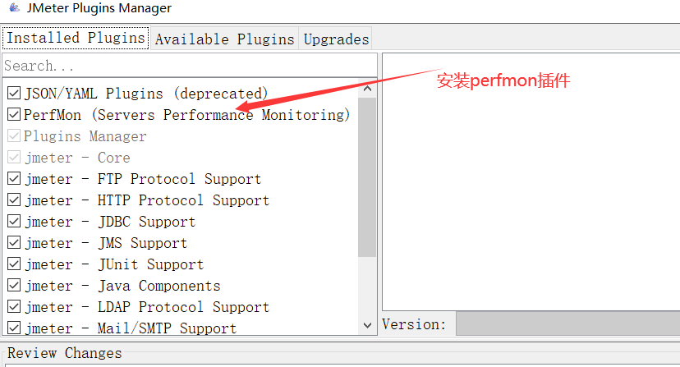
Task: Uncheck jmeter - FTP Protocol Support
Action: coord(14,179)
